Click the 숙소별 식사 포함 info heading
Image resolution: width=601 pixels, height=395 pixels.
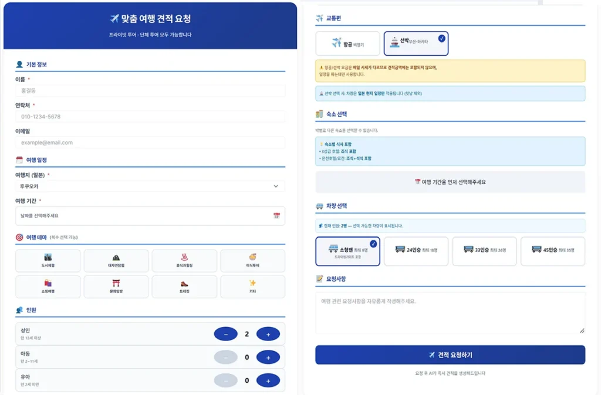[x=336, y=144]
